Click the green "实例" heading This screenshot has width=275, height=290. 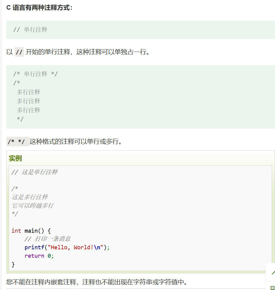15,158
